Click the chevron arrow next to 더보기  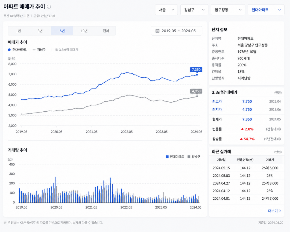(280, 211)
